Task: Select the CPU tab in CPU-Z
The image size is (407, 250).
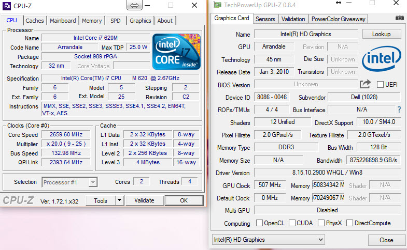Action: coord(12,20)
